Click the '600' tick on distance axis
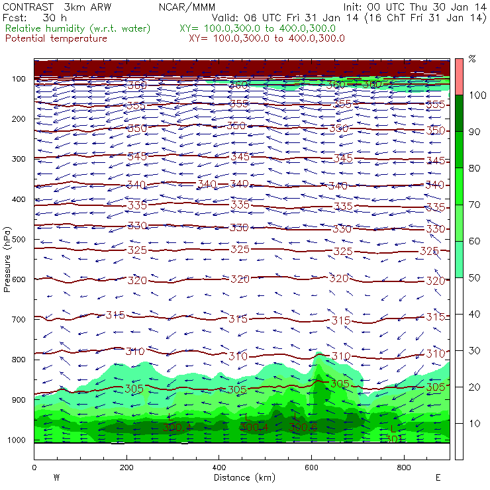Viewport: 490px width, 490px height. 311,467
